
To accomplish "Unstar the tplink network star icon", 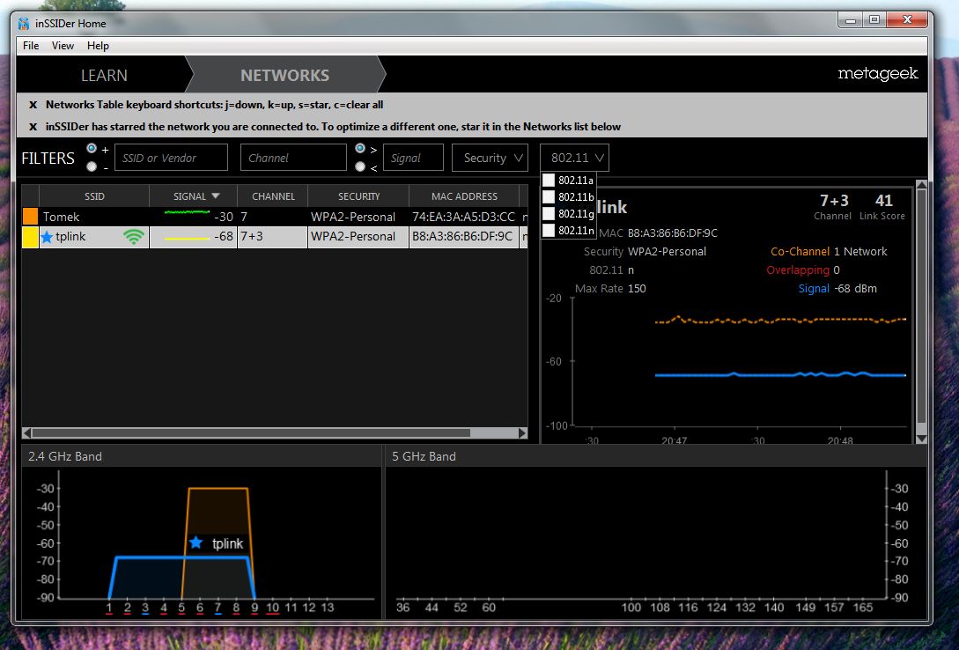I will [47, 237].
